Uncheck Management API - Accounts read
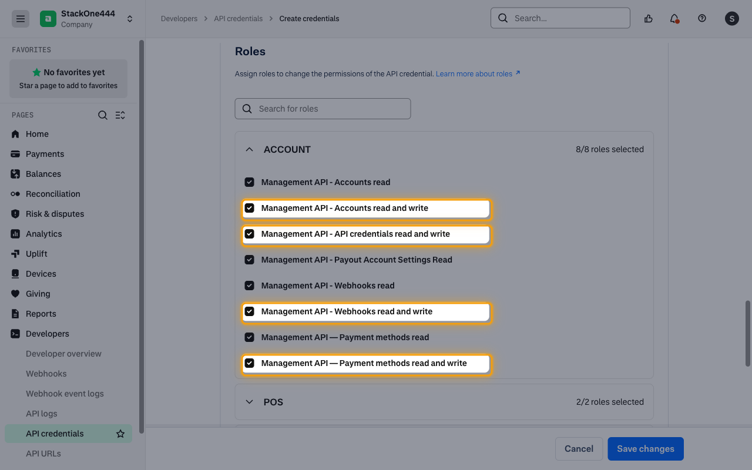Viewport: 752px width, 470px height. [x=249, y=182]
